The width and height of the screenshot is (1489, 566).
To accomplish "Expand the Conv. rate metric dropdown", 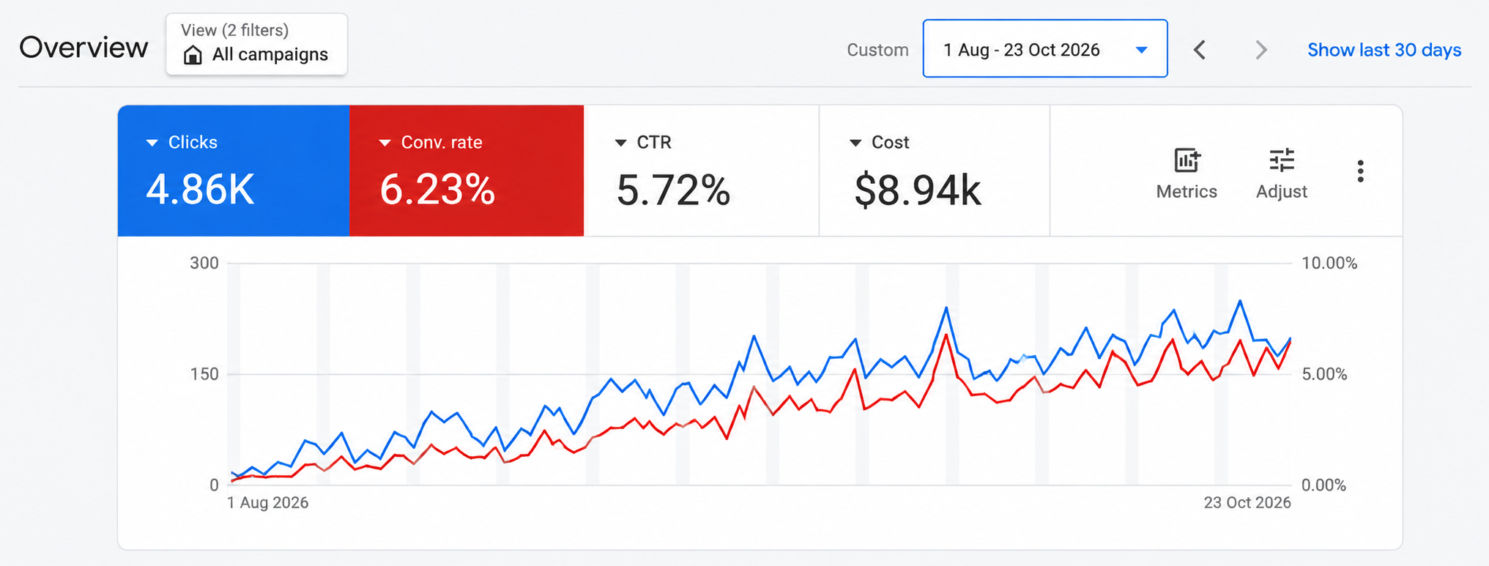I will tap(385, 143).
